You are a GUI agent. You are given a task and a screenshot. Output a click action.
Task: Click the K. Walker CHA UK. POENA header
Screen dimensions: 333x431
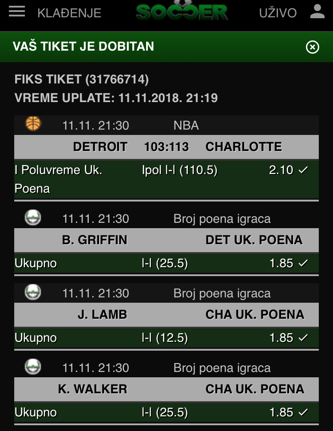click(x=166, y=389)
